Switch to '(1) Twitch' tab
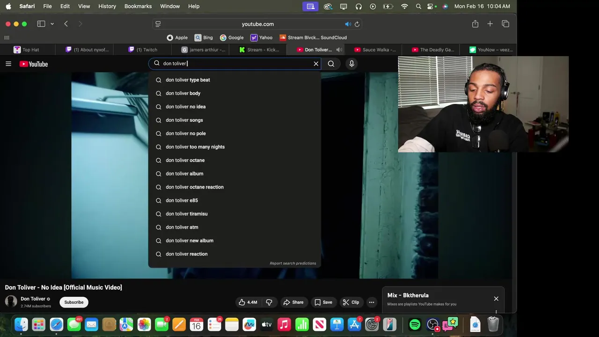This screenshot has height=337, width=599. click(x=143, y=50)
